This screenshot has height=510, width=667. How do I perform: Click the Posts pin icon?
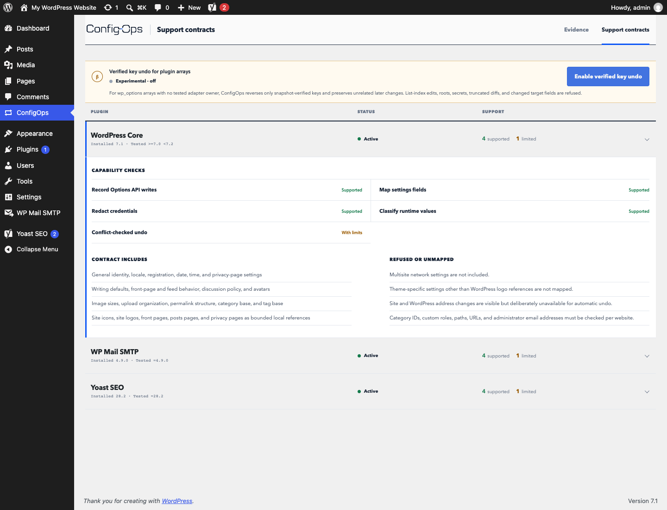click(8, 49)
